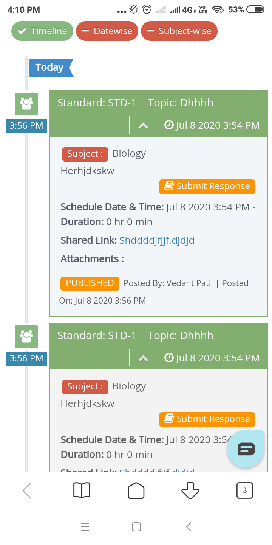Click the PUBLISHED status badge
Viewport: 272px width, 545px height.
tap(90, 283)
